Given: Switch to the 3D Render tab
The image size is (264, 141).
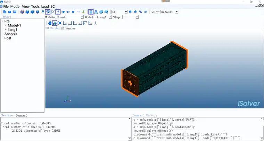Looking at the screenshot, I should click(53, 28).
